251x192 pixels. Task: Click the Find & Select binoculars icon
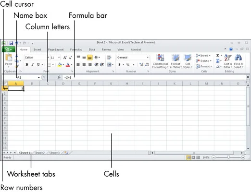238,58
